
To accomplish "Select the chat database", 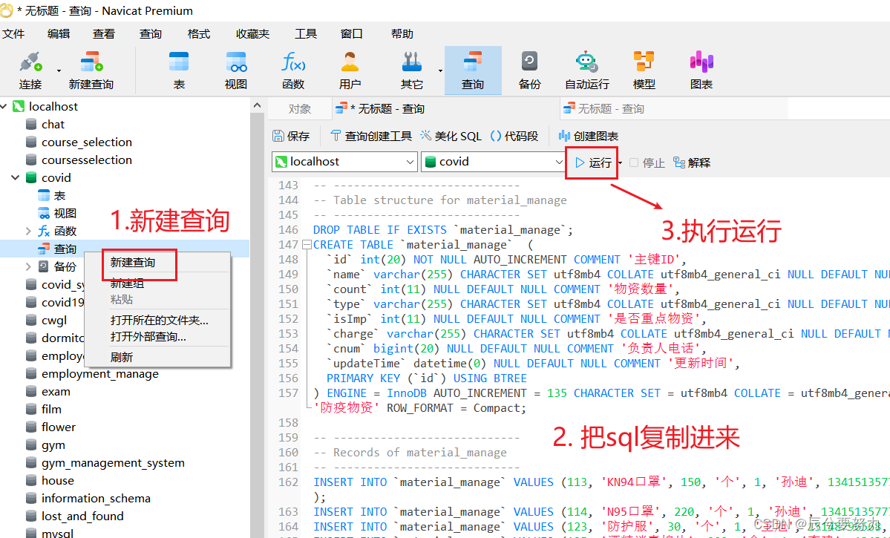I will click(x=53, y=124).
